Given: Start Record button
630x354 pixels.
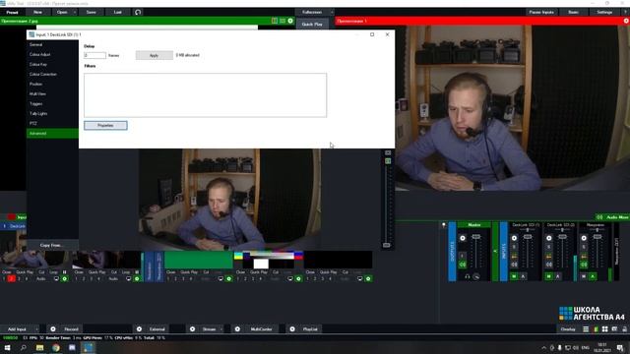Looking at the screenshot, I should (71, 329).
